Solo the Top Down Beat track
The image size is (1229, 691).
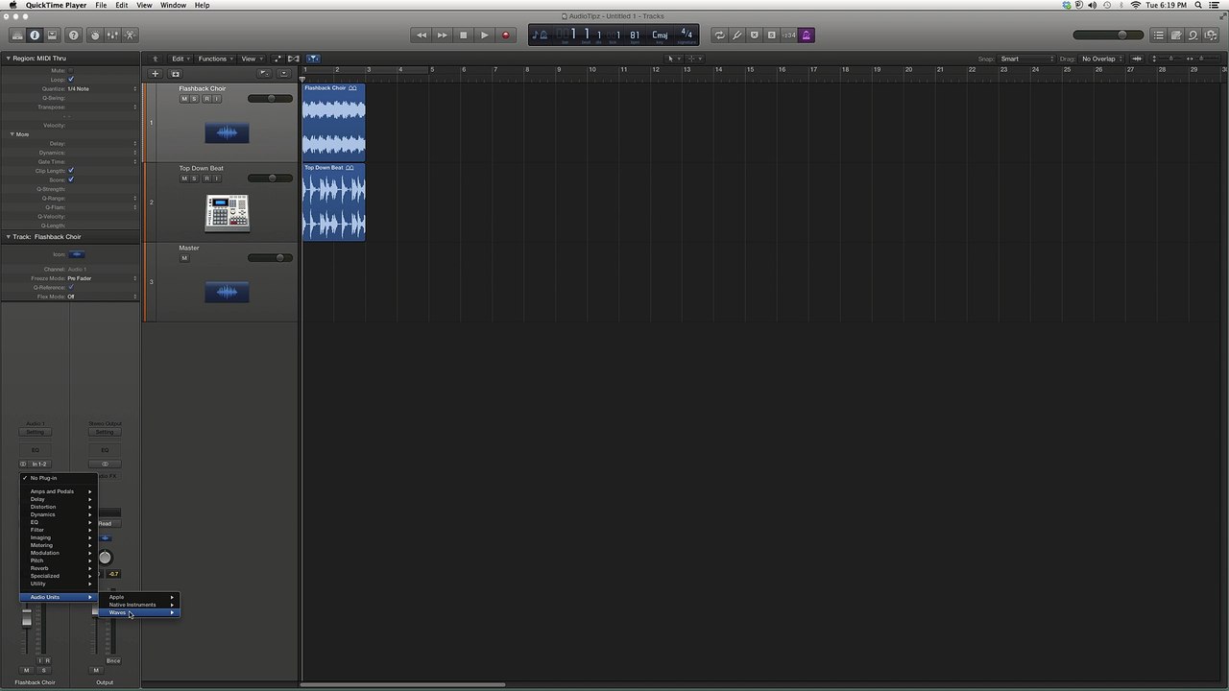pyautogui.click(x=195, y=179)
